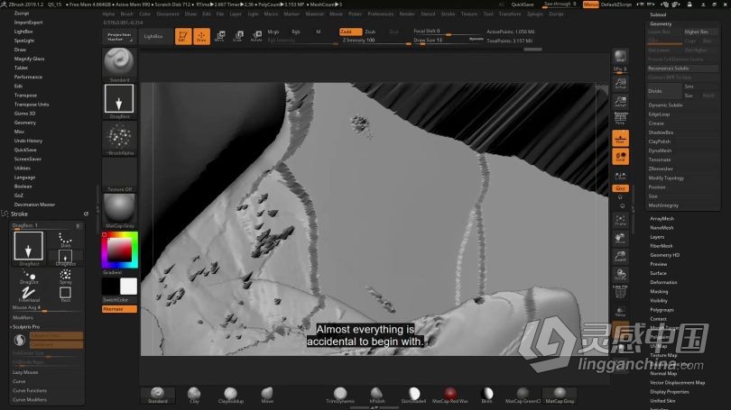Select DragDot stroke type
This screenshot has height=410, width=731.
pos(29,277)
